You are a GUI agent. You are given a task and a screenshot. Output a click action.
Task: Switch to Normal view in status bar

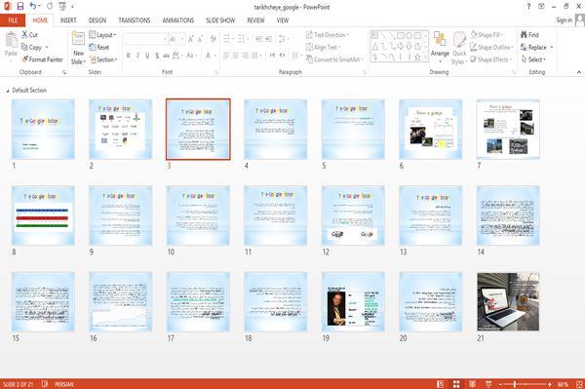coord(441,384)
